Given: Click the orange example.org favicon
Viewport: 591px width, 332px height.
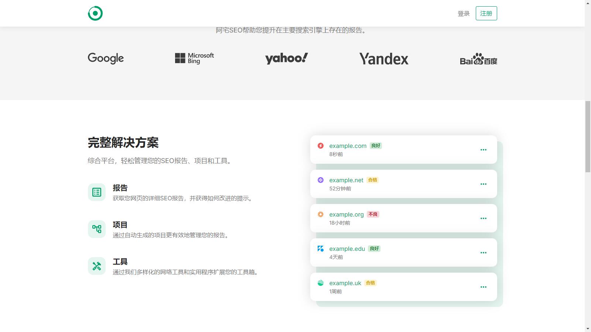Looking at the screenshot, I should click(321, 214).
